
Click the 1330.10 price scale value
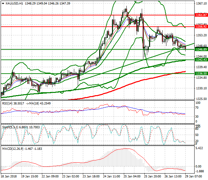pyautogui.click(x=201, y=88)
